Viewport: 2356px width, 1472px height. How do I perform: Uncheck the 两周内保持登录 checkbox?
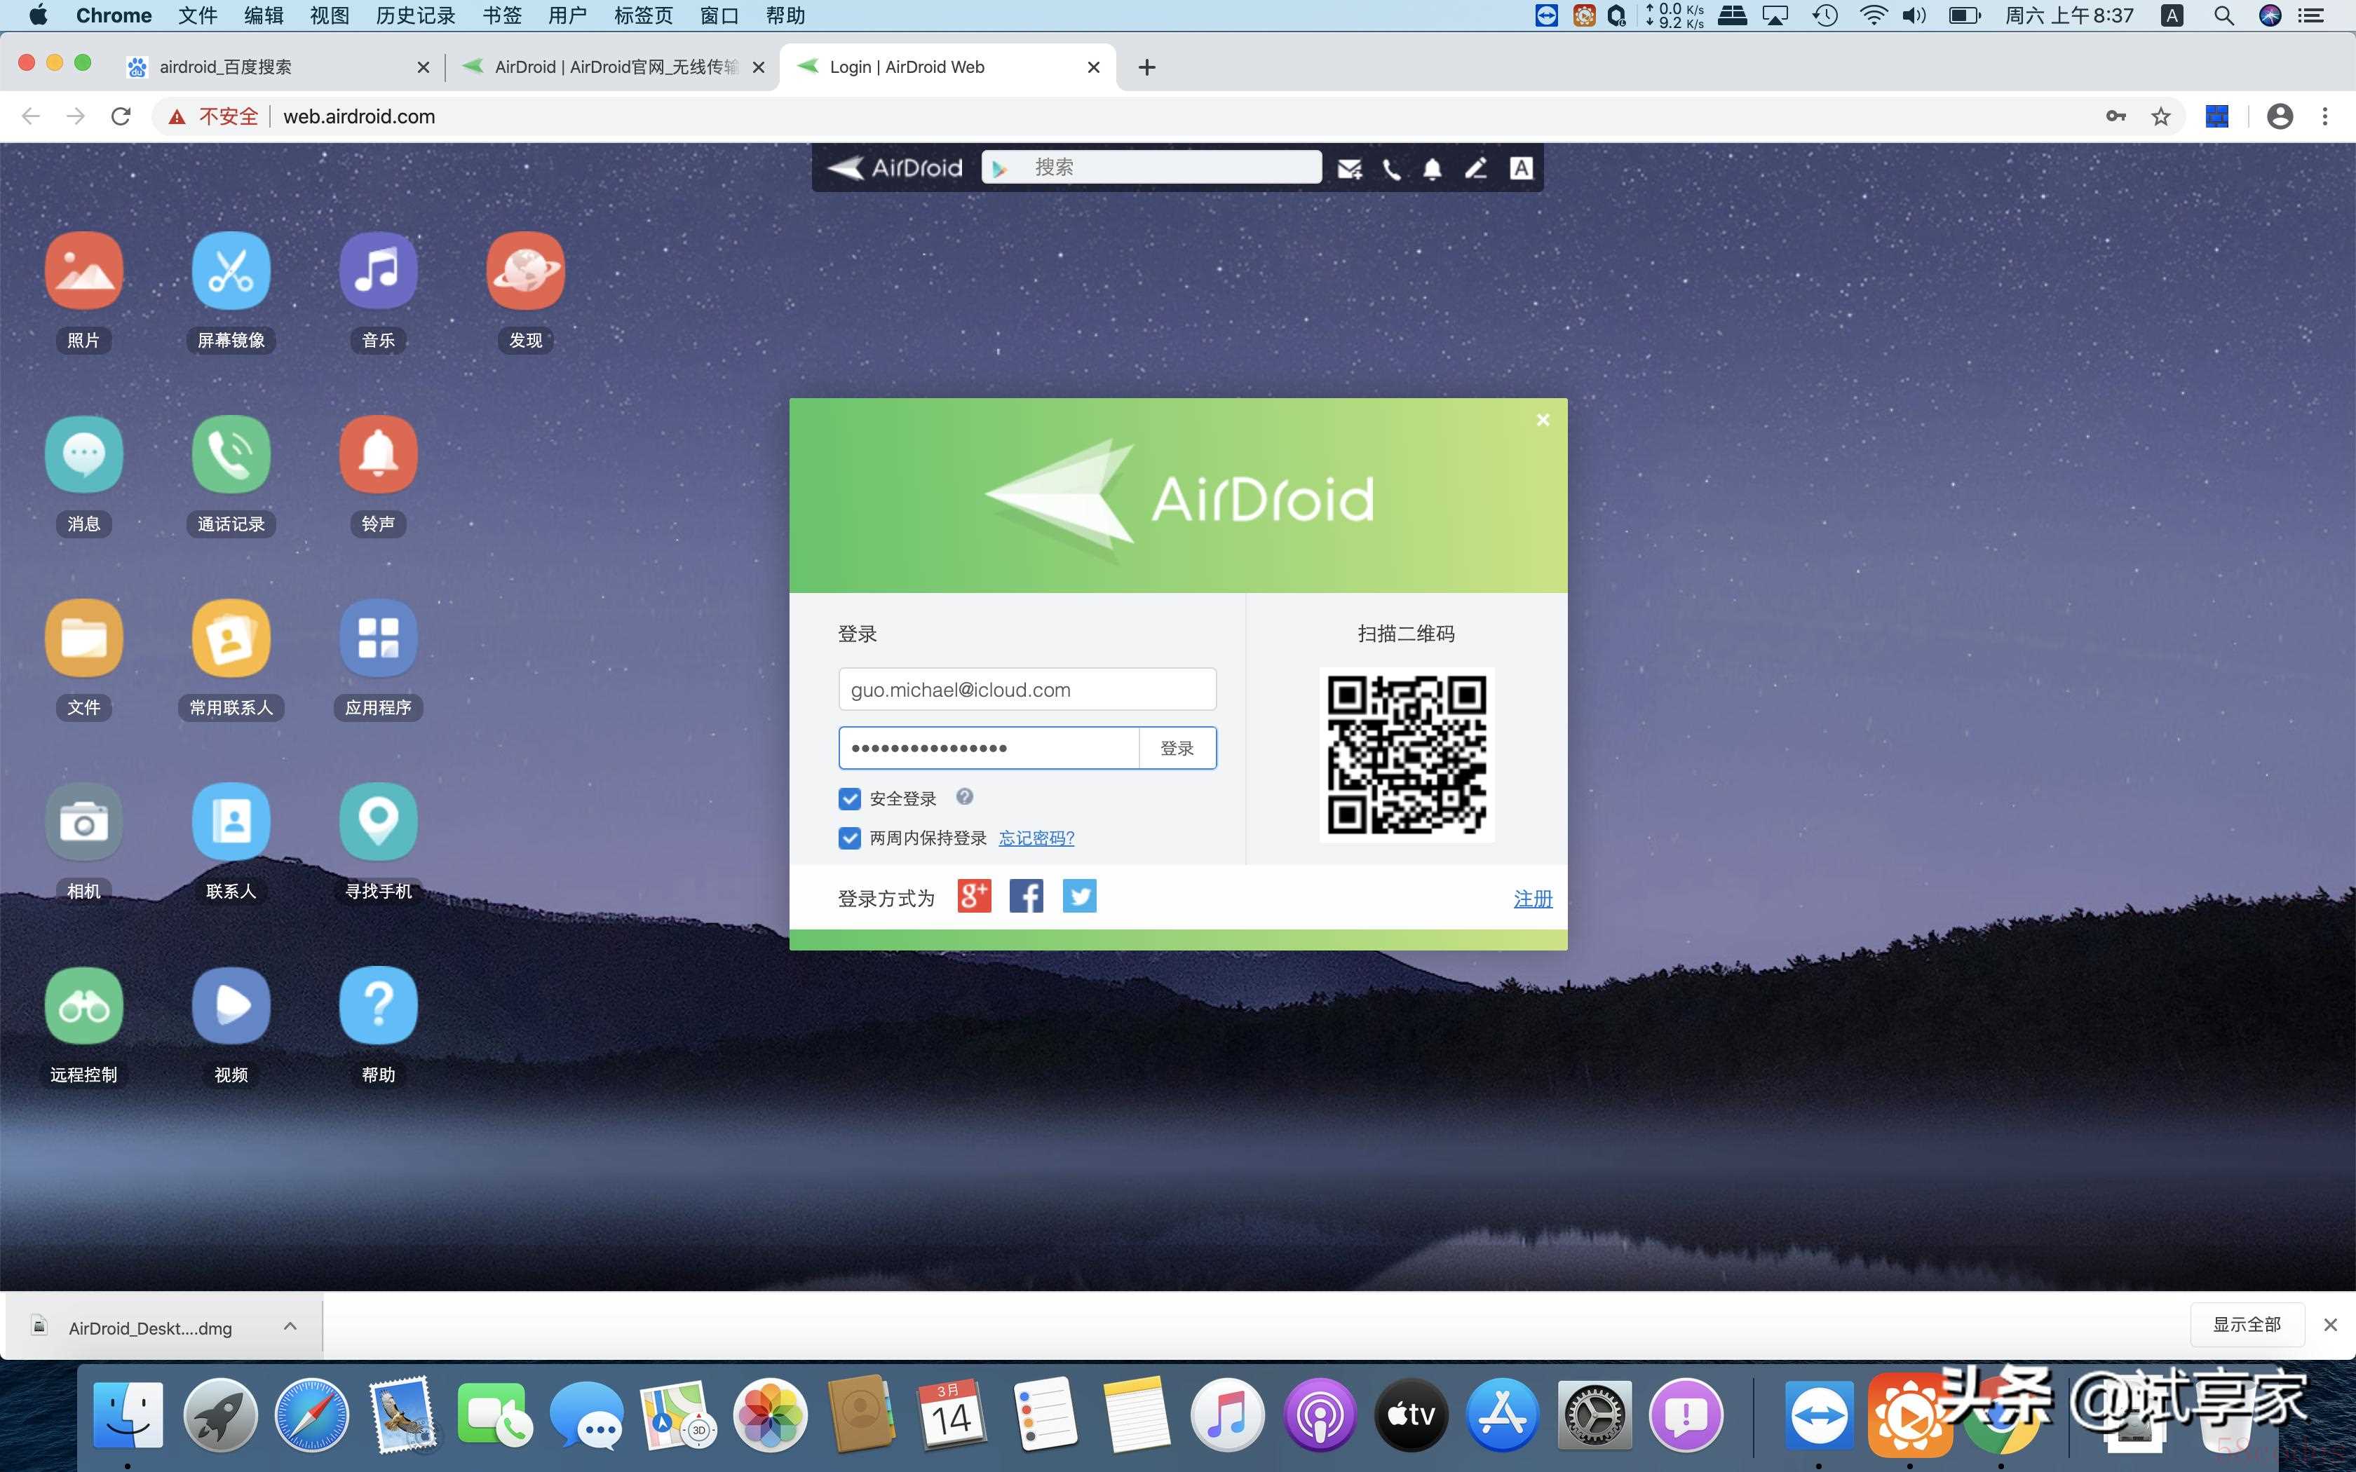[x=849, y=838]
